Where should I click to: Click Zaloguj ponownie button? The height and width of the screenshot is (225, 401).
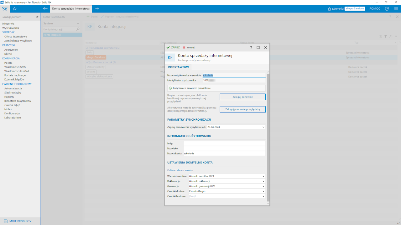242,97
